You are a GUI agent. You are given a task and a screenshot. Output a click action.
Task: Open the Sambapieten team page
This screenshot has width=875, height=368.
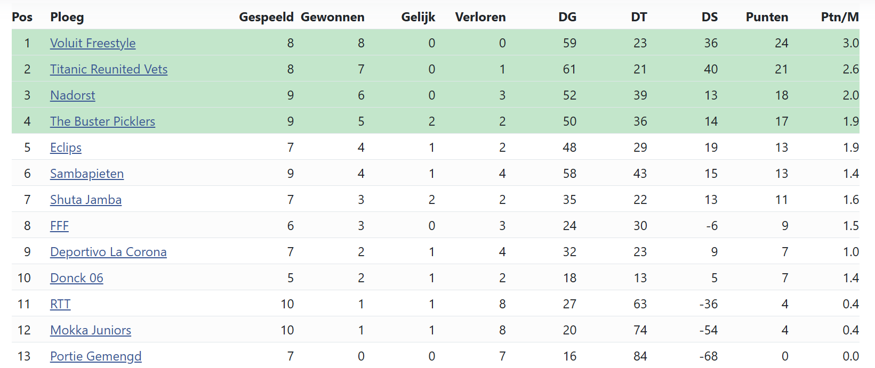click(x=87, y=174)
